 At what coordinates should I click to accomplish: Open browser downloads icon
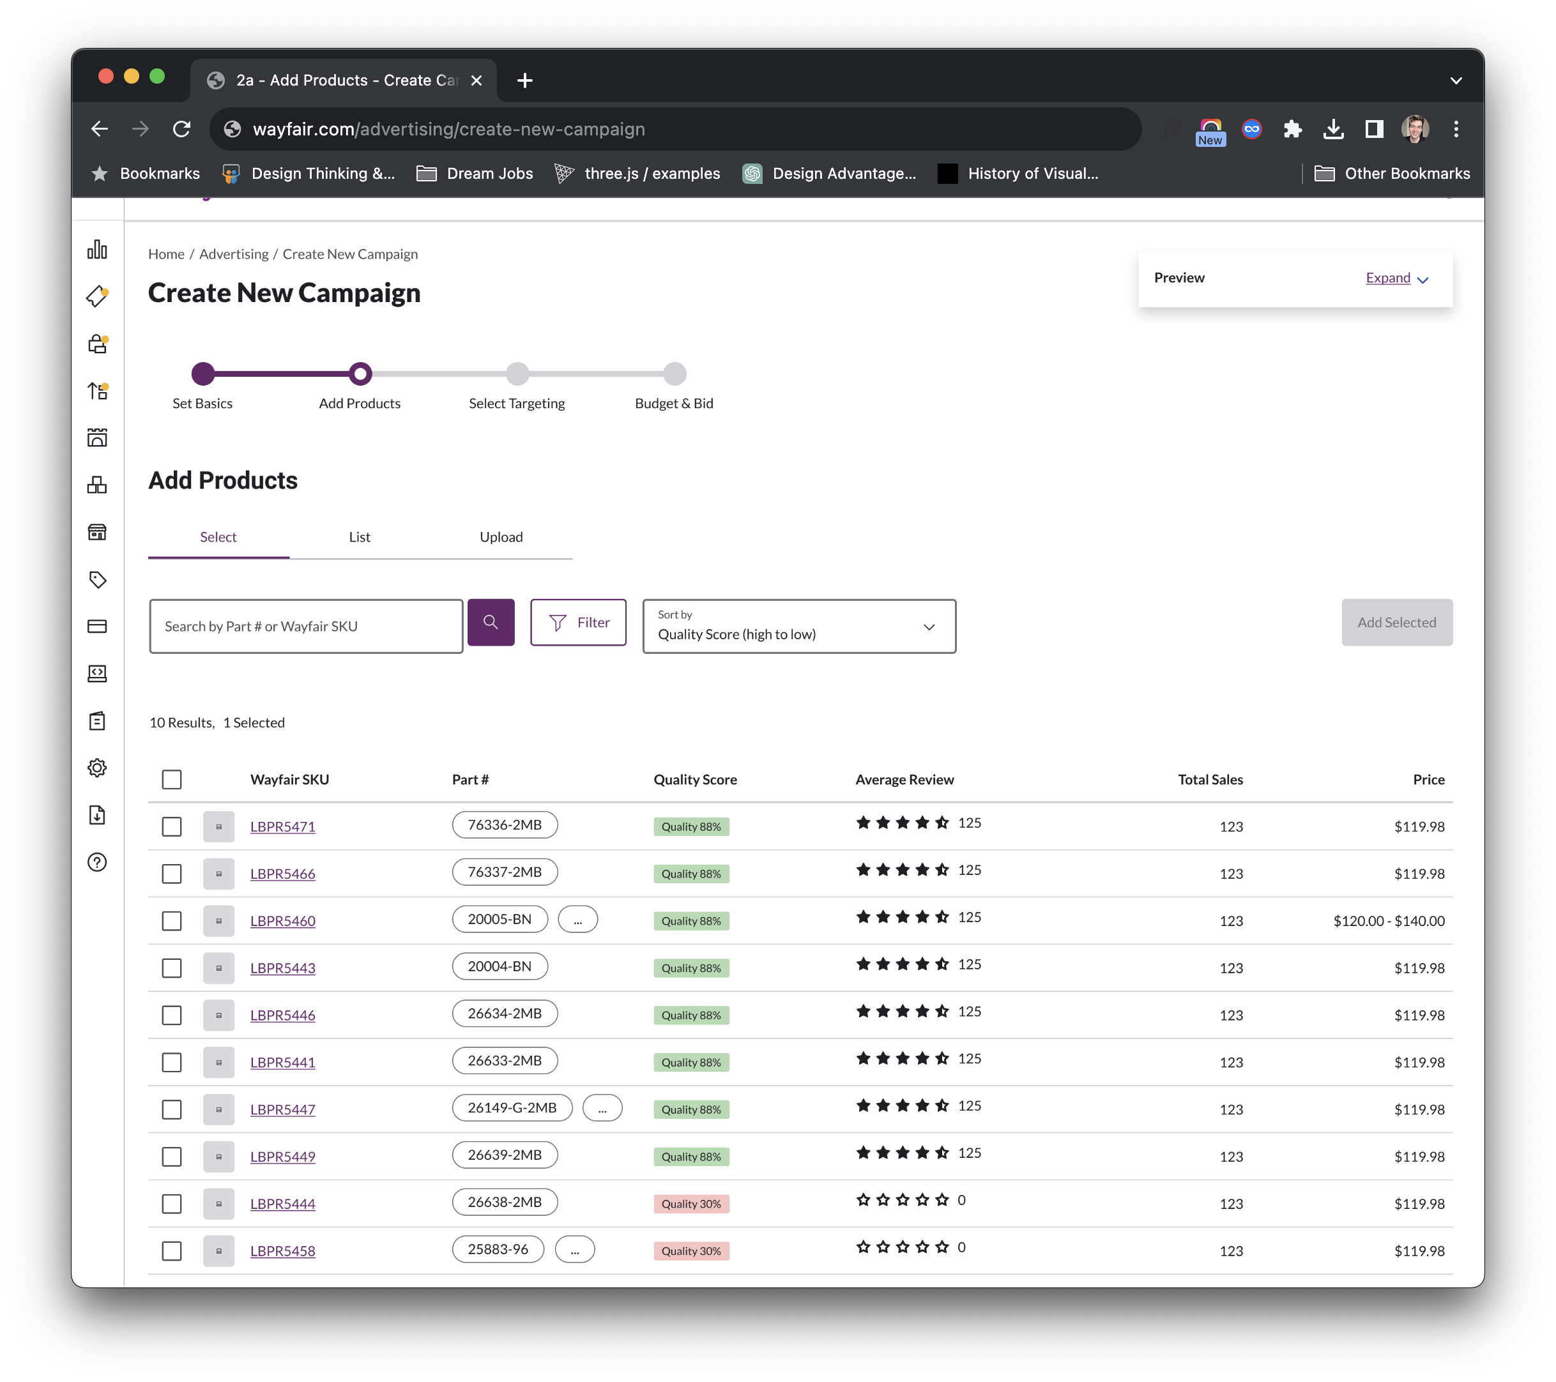(x=1334, y=128)
